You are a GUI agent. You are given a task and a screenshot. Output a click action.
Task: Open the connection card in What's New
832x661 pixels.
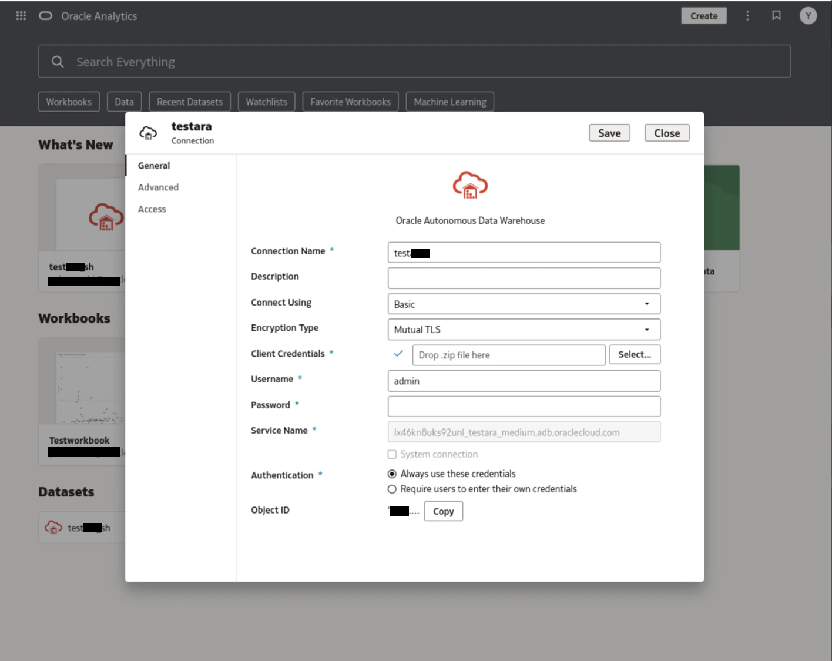[x=82, y=228]
